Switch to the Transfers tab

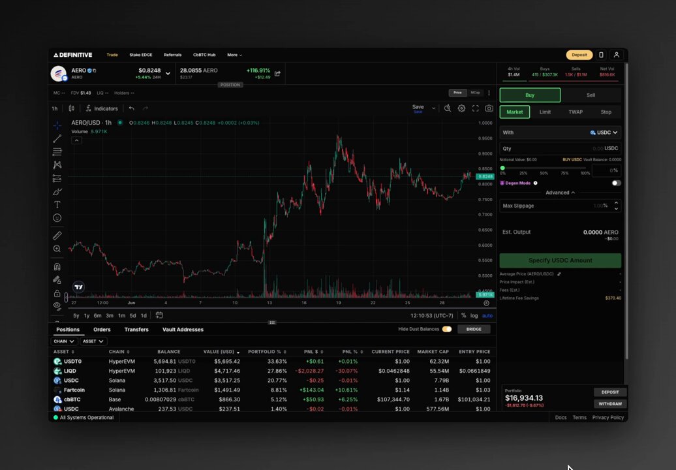136,330
